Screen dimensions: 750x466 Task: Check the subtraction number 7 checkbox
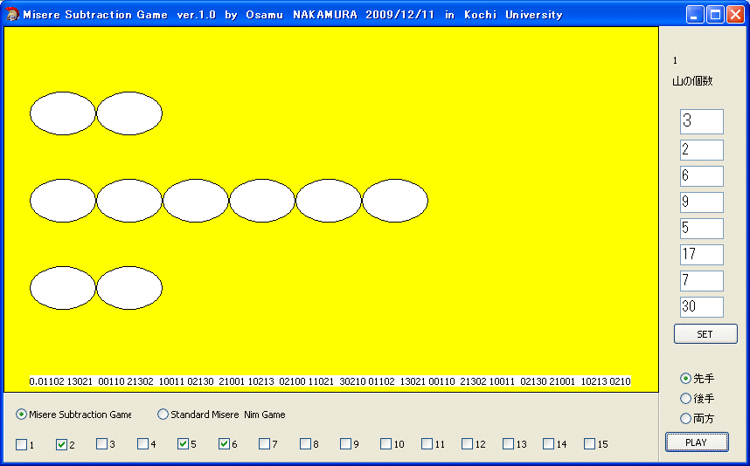pos(265,444)
